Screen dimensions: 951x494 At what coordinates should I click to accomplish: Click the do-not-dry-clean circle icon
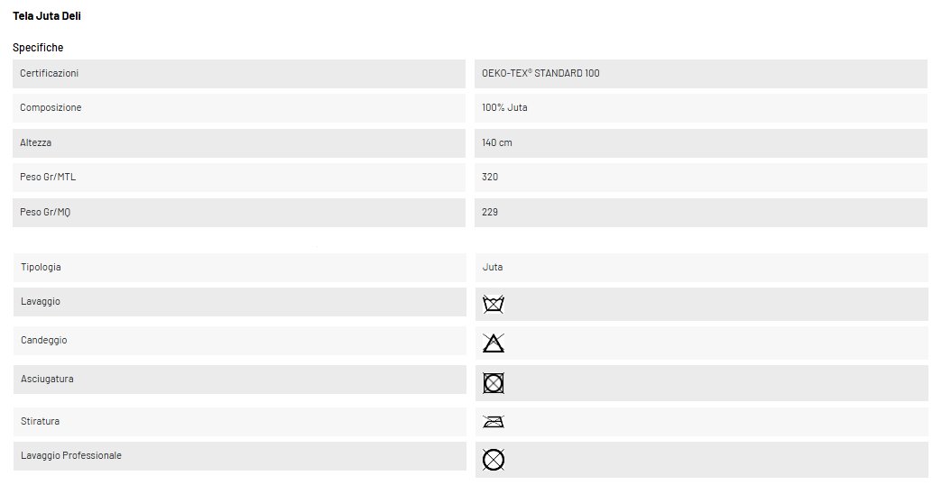(494, 460)
